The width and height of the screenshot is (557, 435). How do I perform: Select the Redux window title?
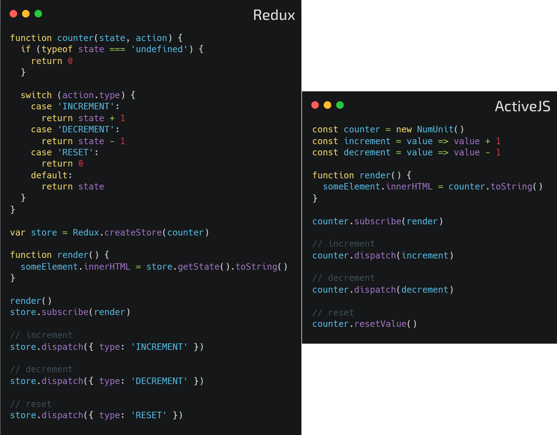(x=274, y=15)
